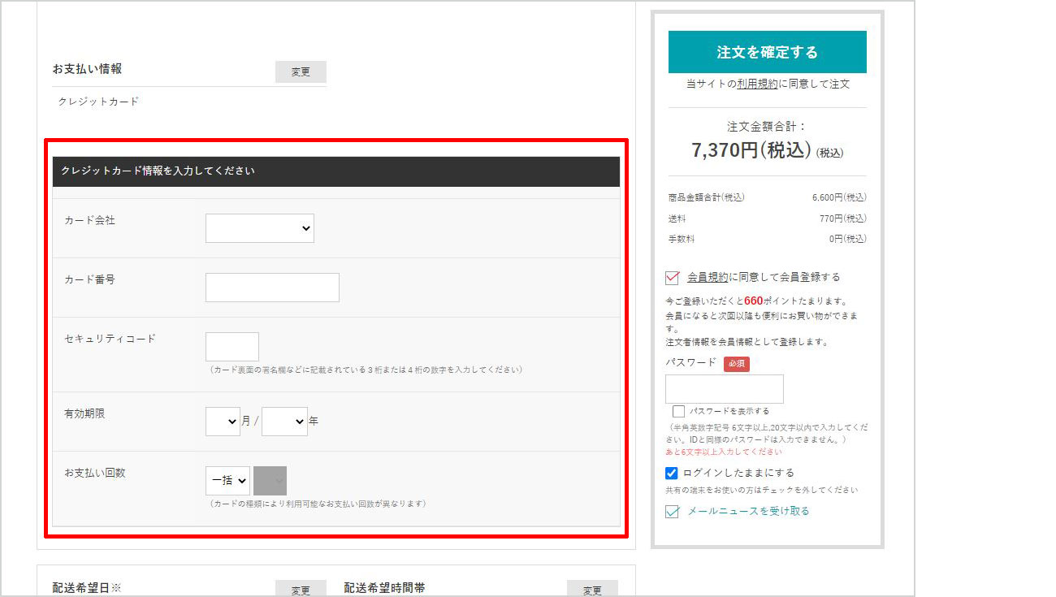Click the クレジットカード payment method text

pos(98,102)
